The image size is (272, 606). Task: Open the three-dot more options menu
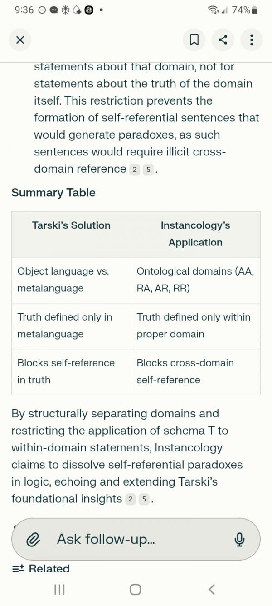252,40
